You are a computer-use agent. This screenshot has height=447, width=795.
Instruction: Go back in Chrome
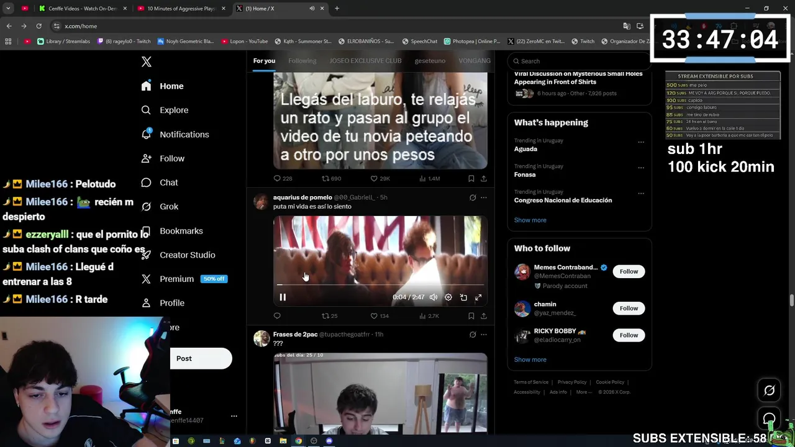coord(9,26)
